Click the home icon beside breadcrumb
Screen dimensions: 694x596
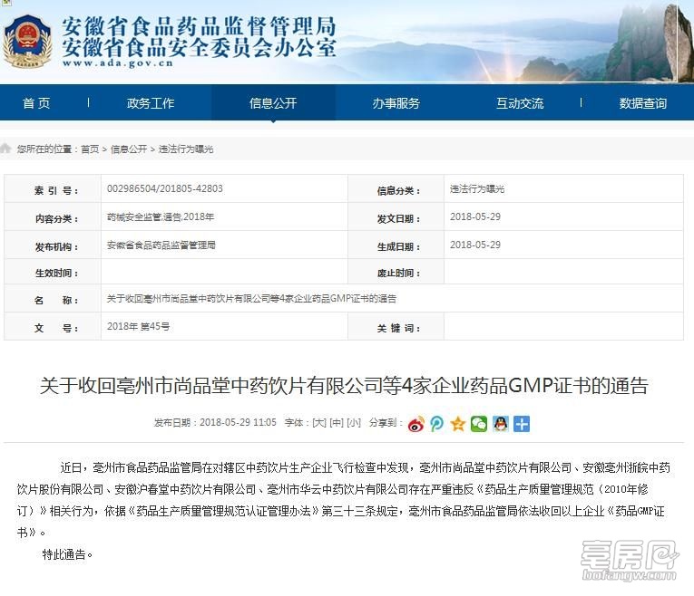tap(5, 149)
